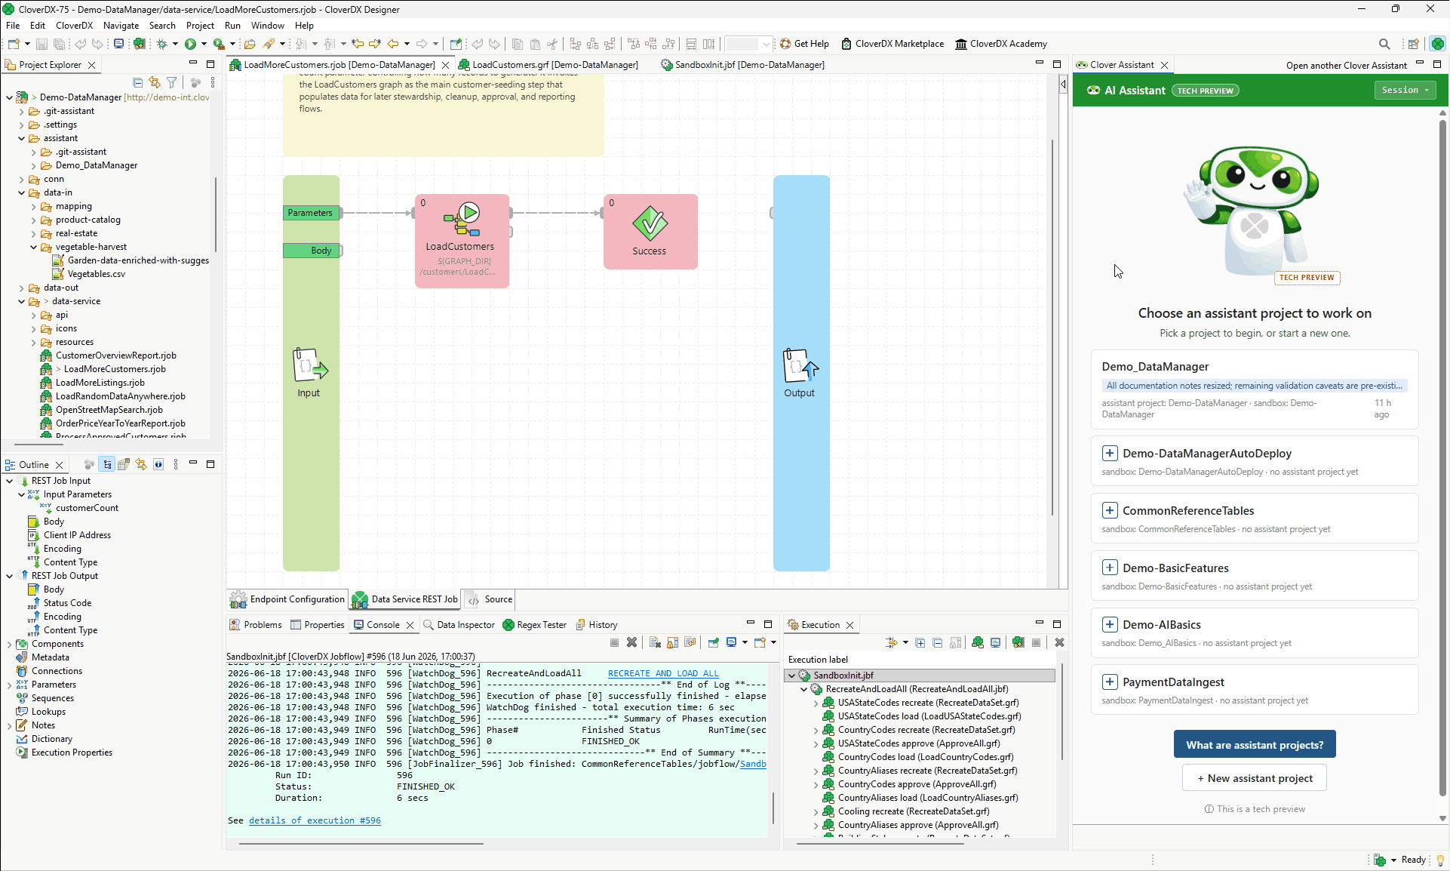Click the Get Help toolbar item
The height and width of the screenshot is (871, 1450).
pos(804,44)
